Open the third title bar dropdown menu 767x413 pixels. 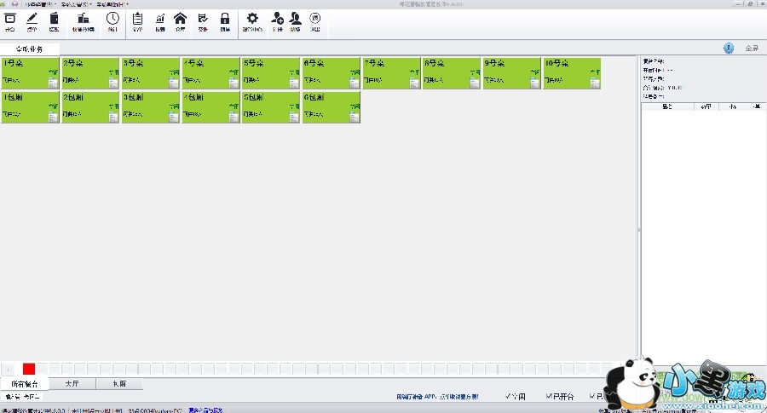(112, 4)
